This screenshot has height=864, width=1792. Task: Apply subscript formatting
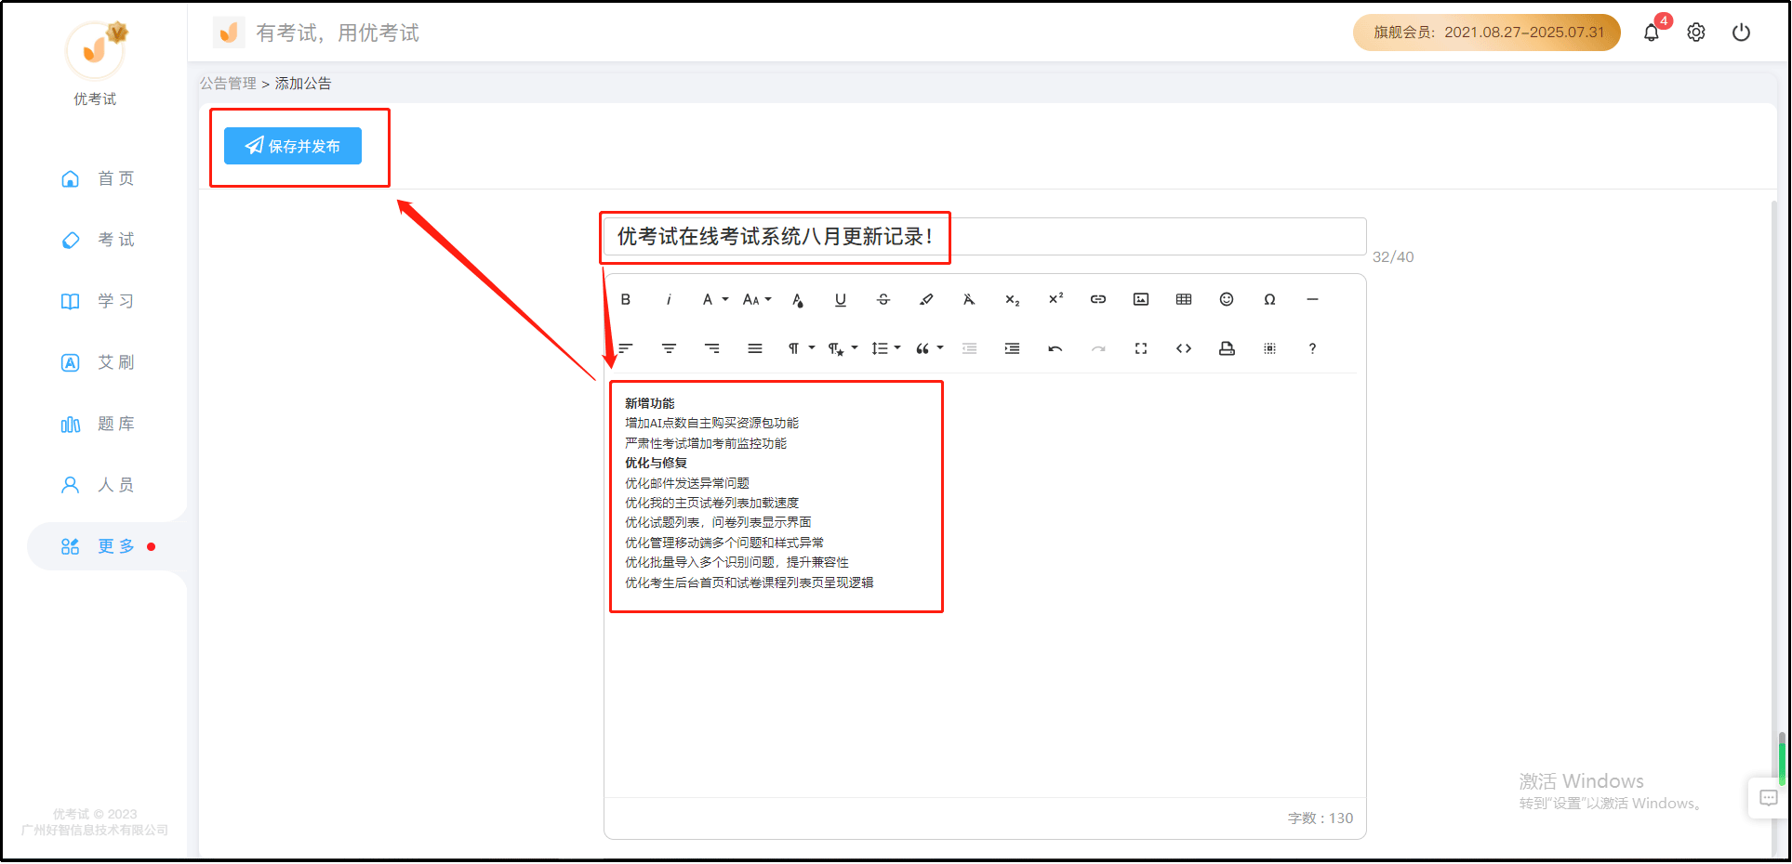coord(1013,299)
